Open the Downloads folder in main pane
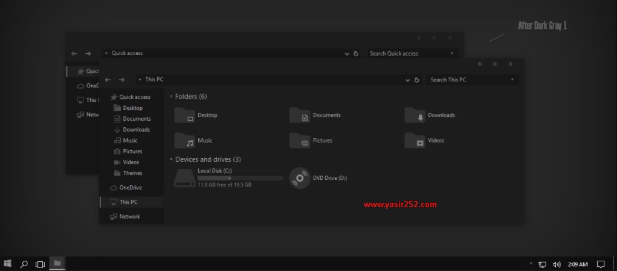The height and width of the screenshot is (271, 617). (x=415, y=115)
